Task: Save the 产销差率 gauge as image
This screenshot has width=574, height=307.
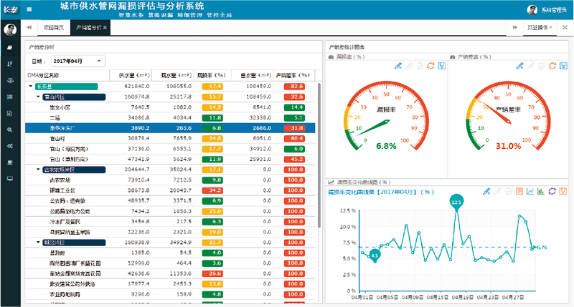Action: [x=563, y=66]
